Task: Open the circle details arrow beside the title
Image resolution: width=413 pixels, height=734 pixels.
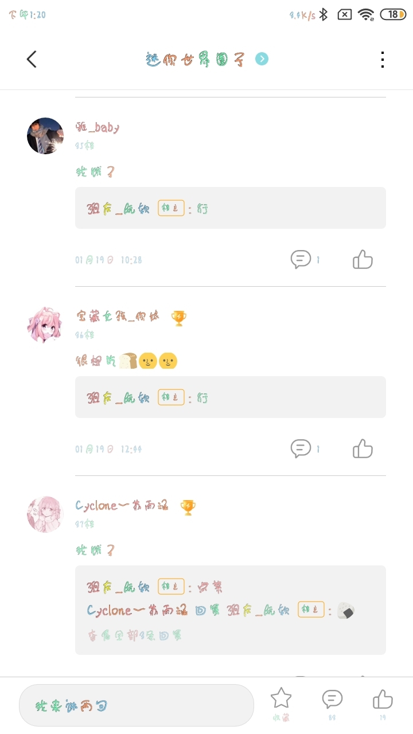Action: click(262, 59)
